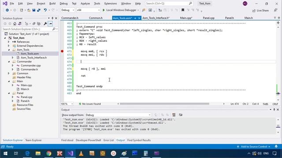Click the Windows Start button
Viewport: 282px width, 158px height.
pos(5,153)
